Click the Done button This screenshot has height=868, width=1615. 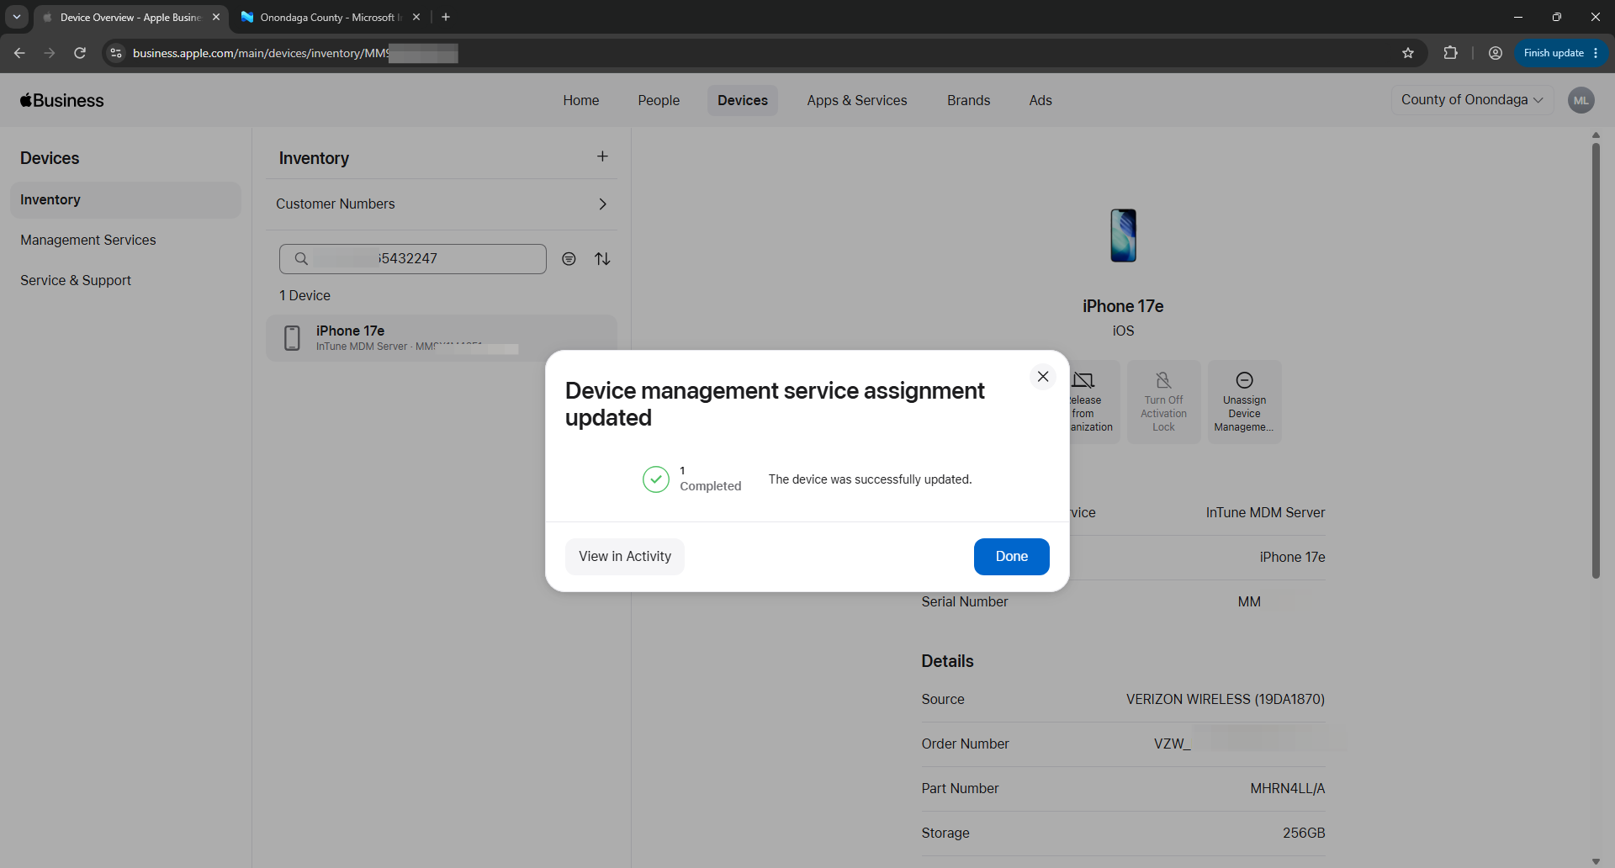1011,557
